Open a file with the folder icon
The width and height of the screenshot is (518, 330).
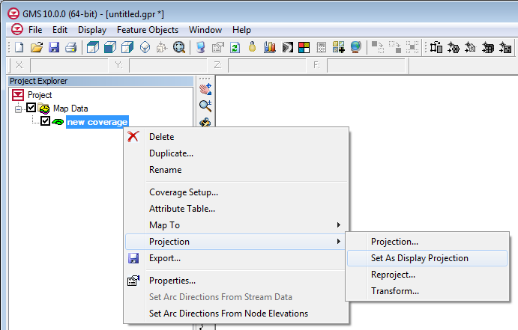pyautogui.click(x=36, y=47)
